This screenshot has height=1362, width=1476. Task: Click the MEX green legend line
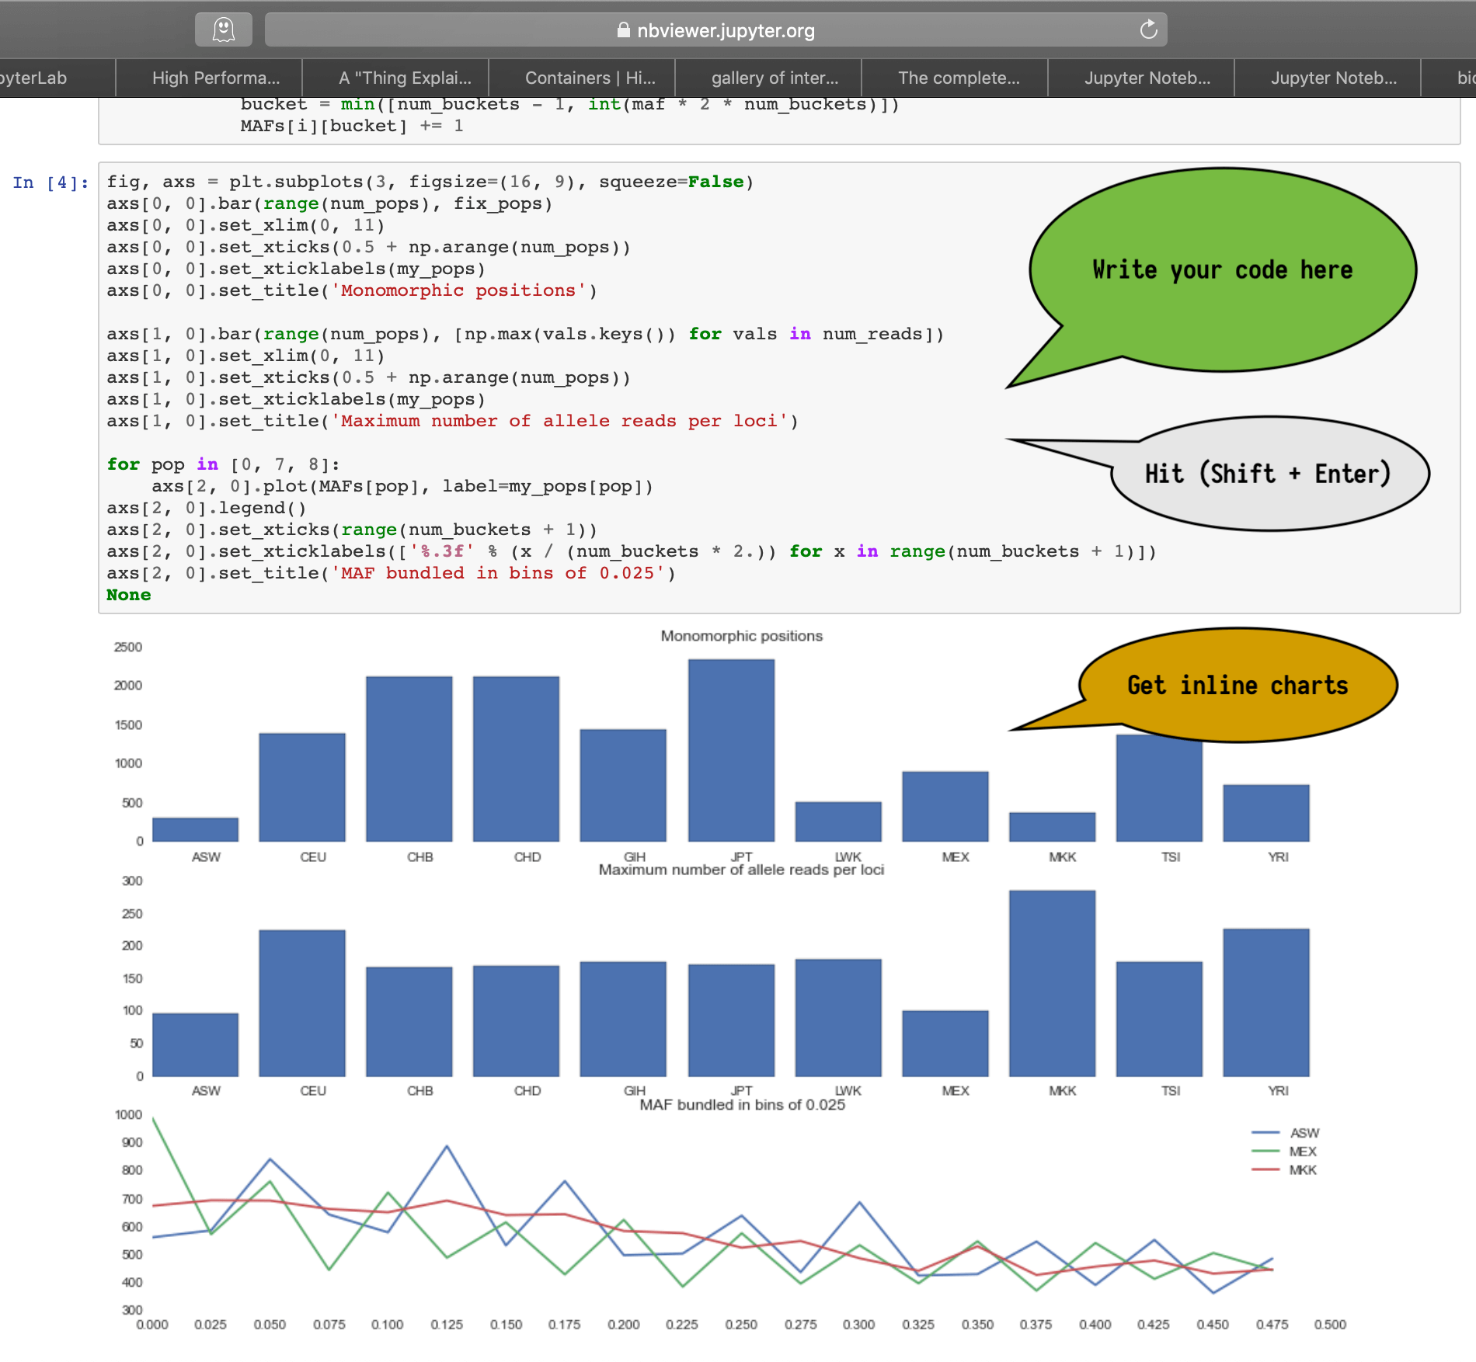[x=1265, y=1152]
